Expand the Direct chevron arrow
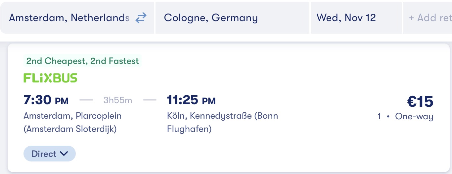Image resolution: width=452 pixels, height=174 pixels. (x=64, y=154)
